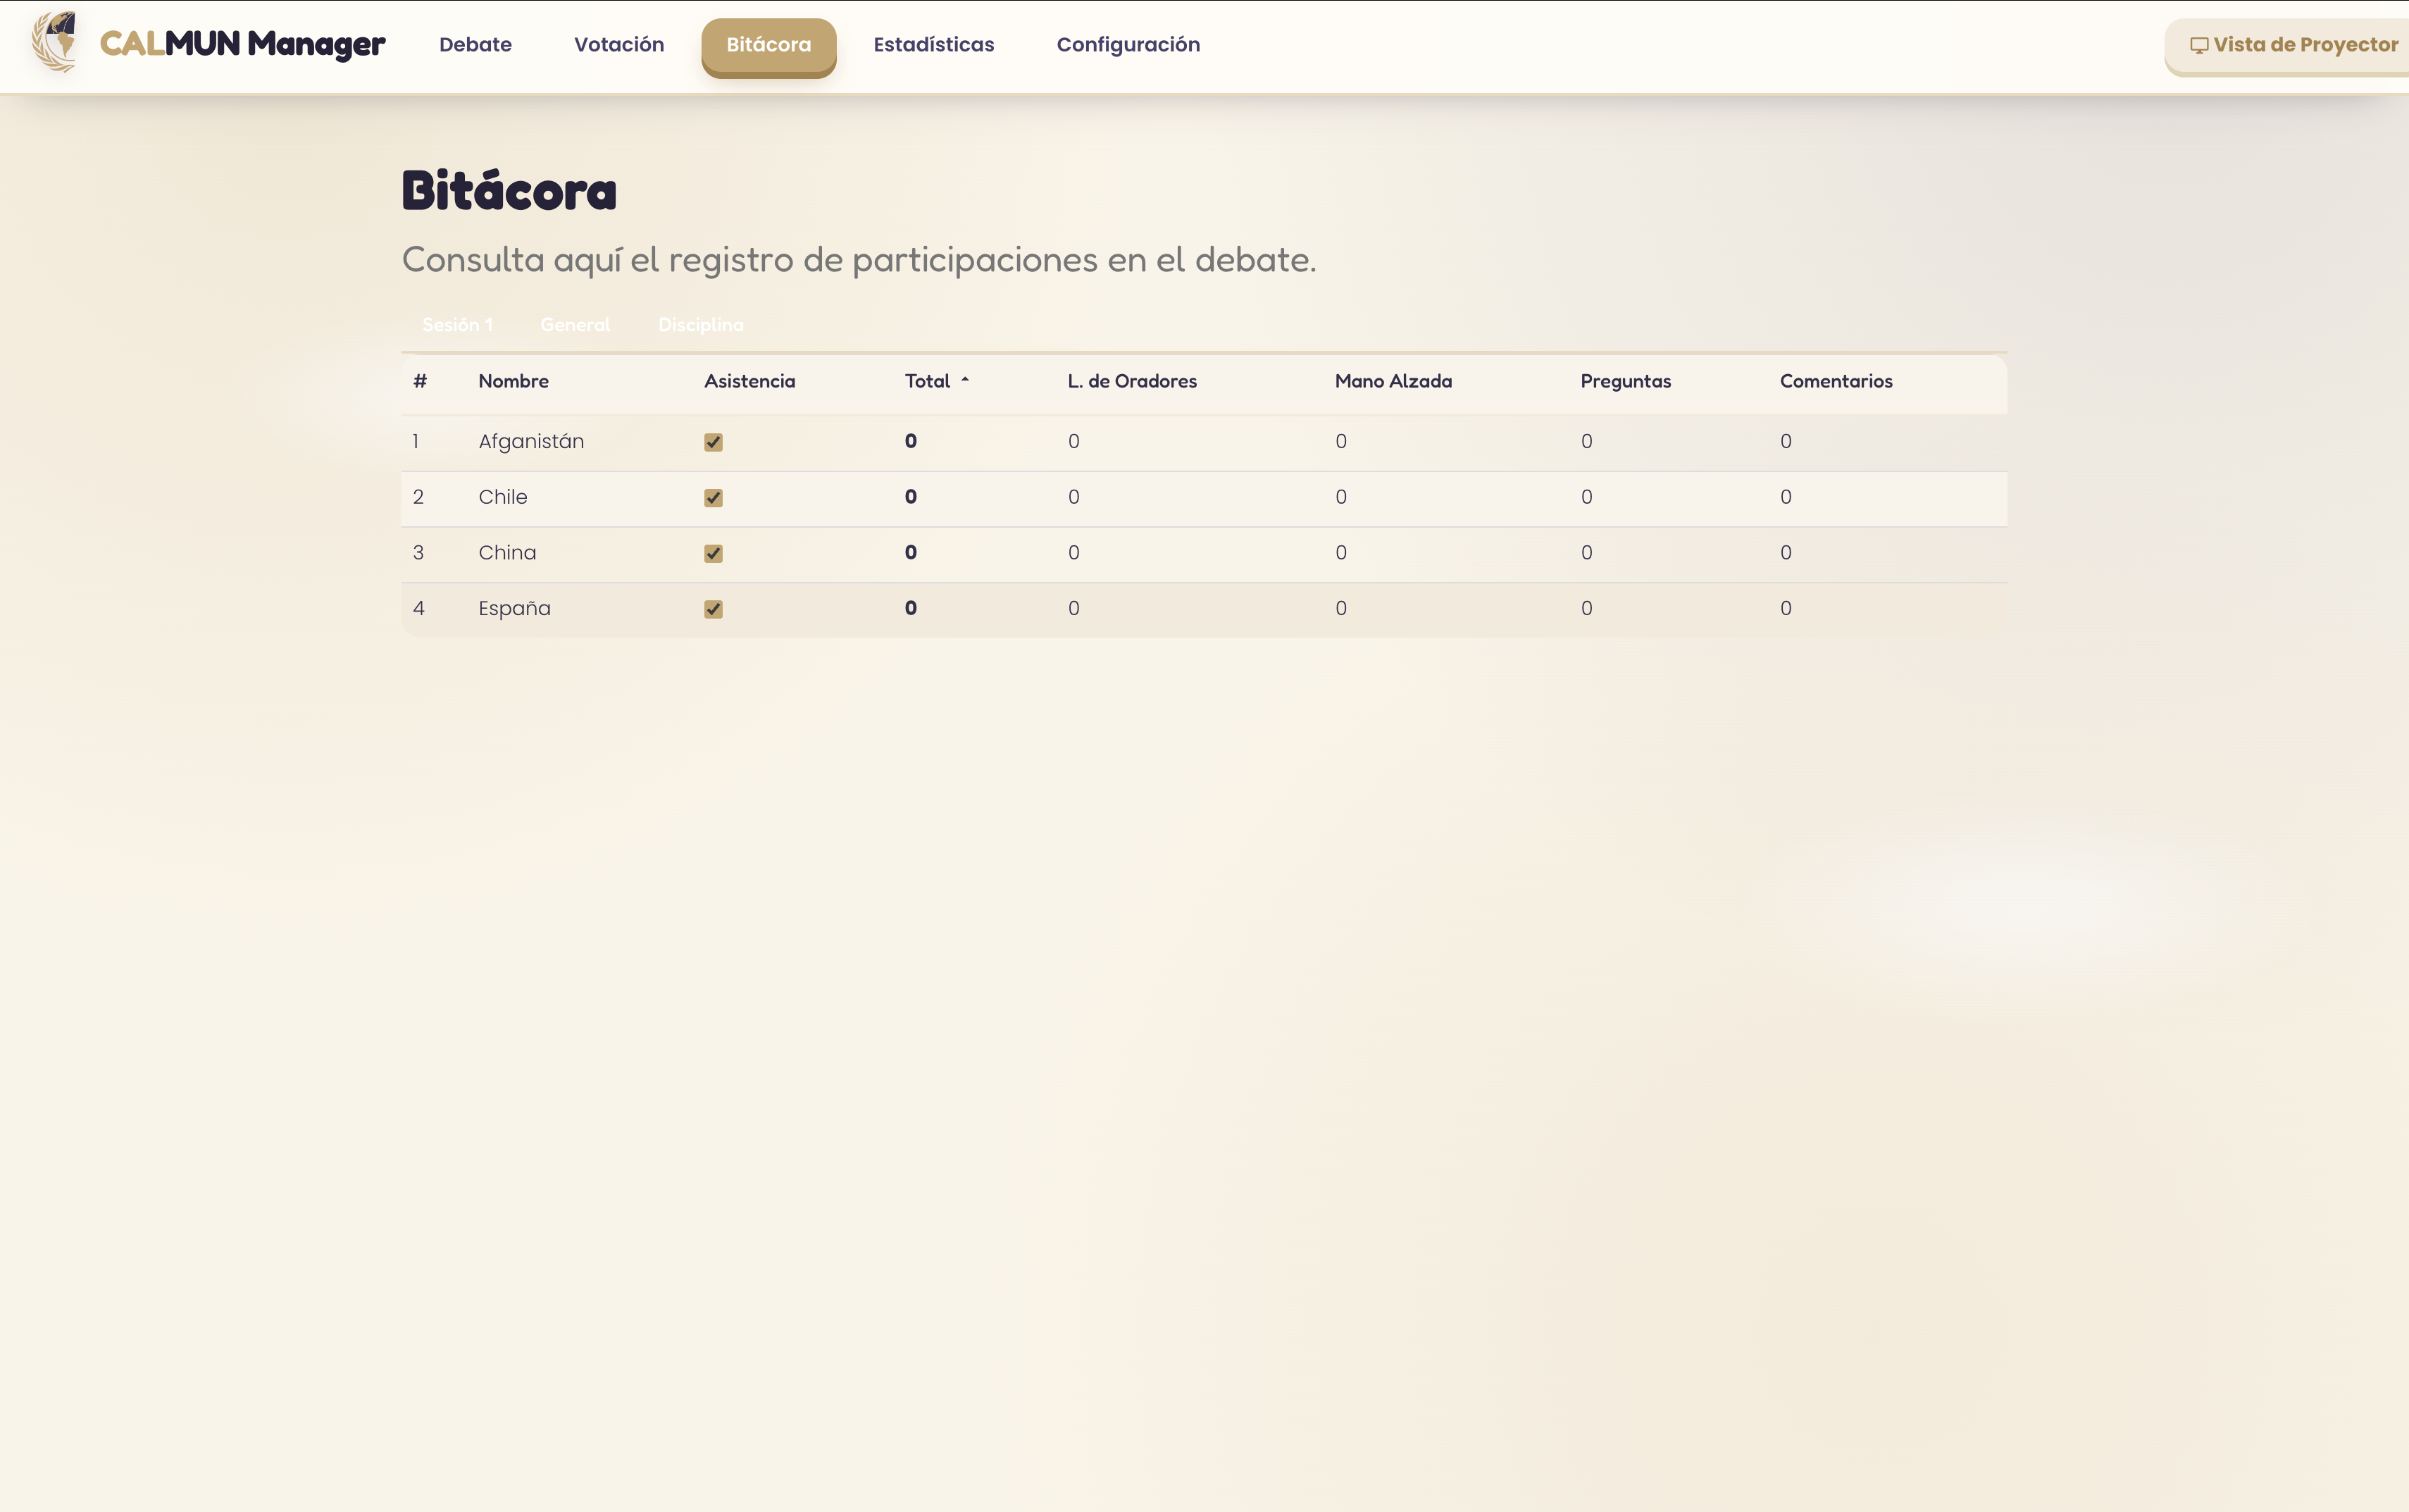Click the CALMUN globe logo icon
Viewport: 2409px width, 1512px height.
click(x=54, y=42)
